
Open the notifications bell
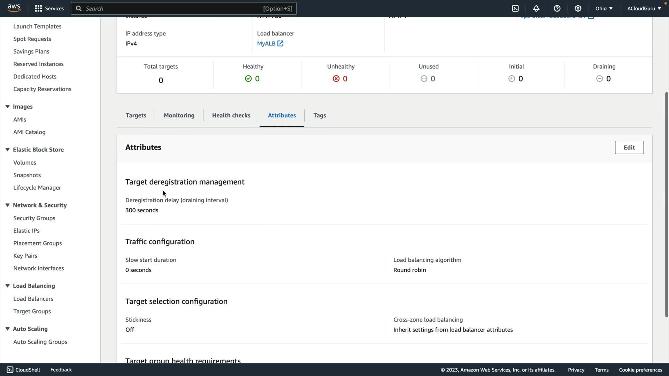(x=536, y=8)
